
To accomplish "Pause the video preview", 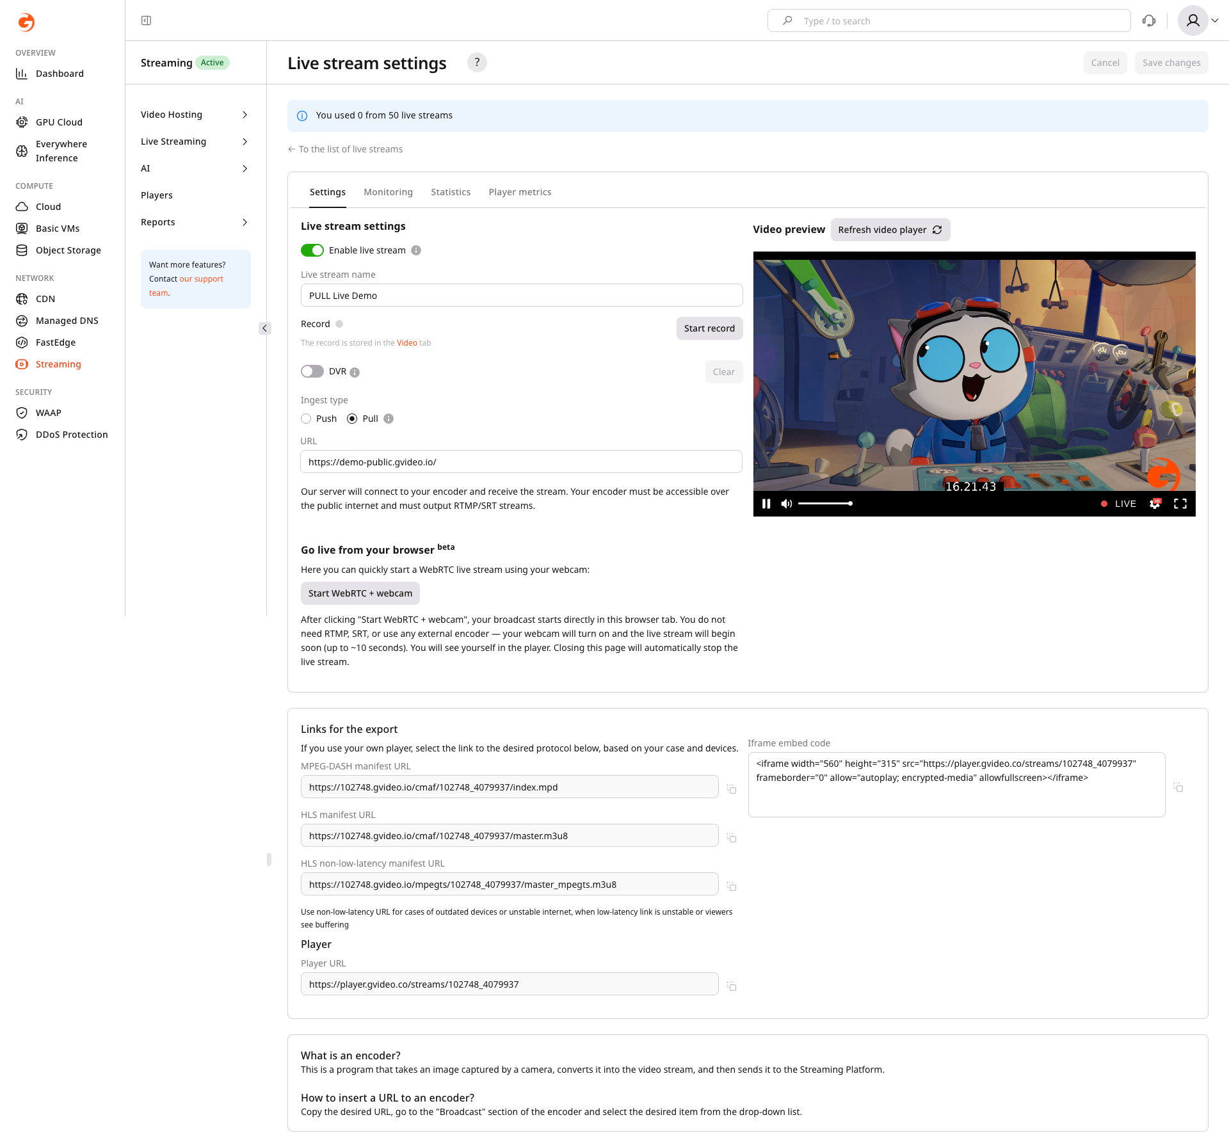I will pyautogui.click(x=766, y=504).
